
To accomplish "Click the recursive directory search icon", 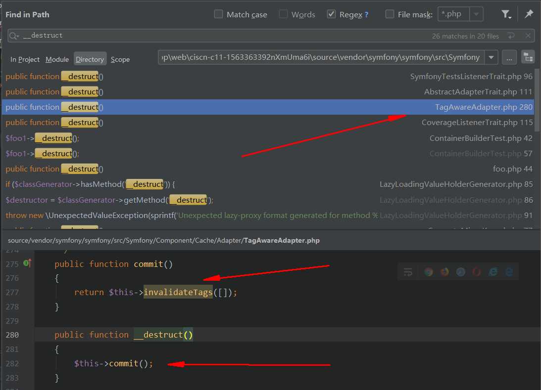I will [528, 57].
